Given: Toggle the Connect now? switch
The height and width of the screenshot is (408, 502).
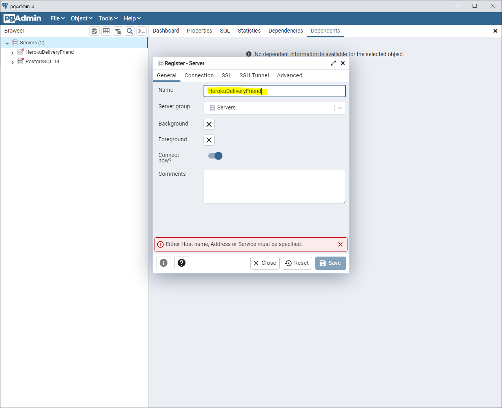Looking at the screenshot, I should click(x=215, y=156).
